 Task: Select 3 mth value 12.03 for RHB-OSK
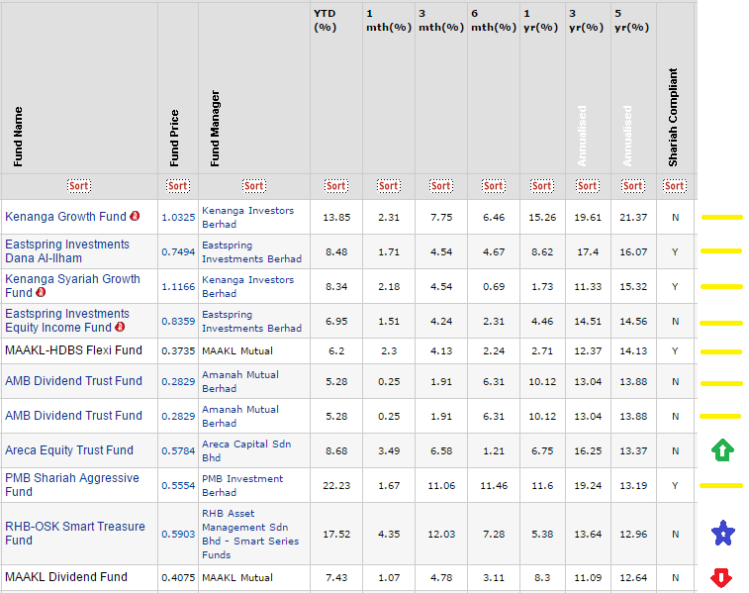pyautogui.click(x=441, y=535)
